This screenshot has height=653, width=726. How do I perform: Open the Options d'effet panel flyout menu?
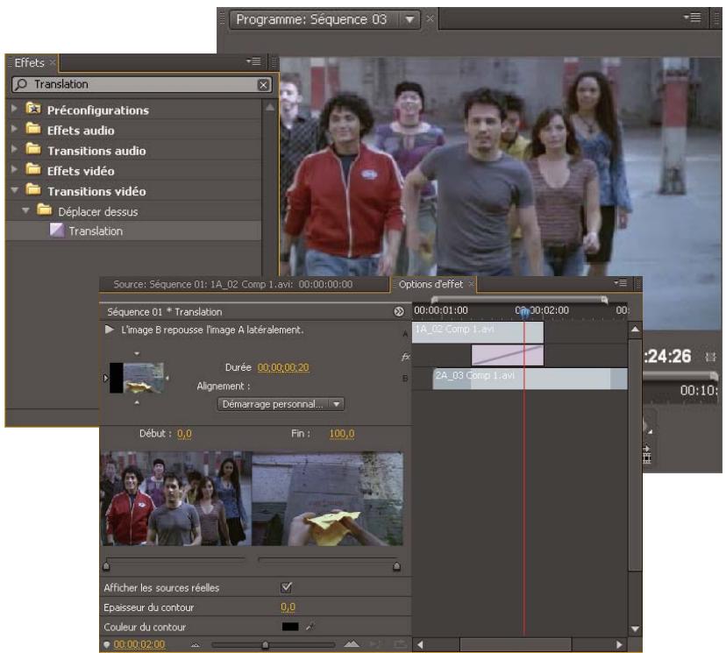(x=621, y=283)
